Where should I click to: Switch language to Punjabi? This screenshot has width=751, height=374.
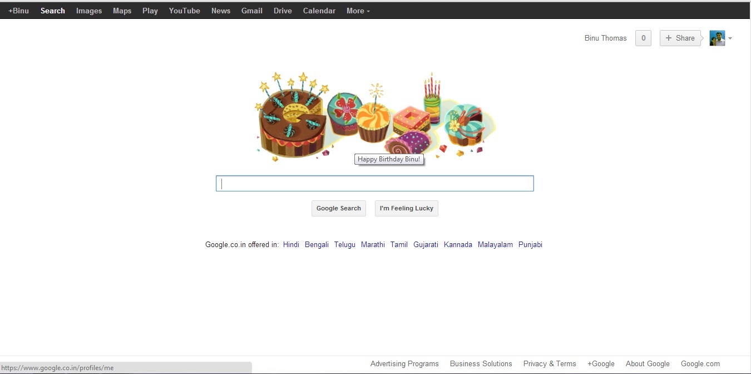[x=530, y=244]
